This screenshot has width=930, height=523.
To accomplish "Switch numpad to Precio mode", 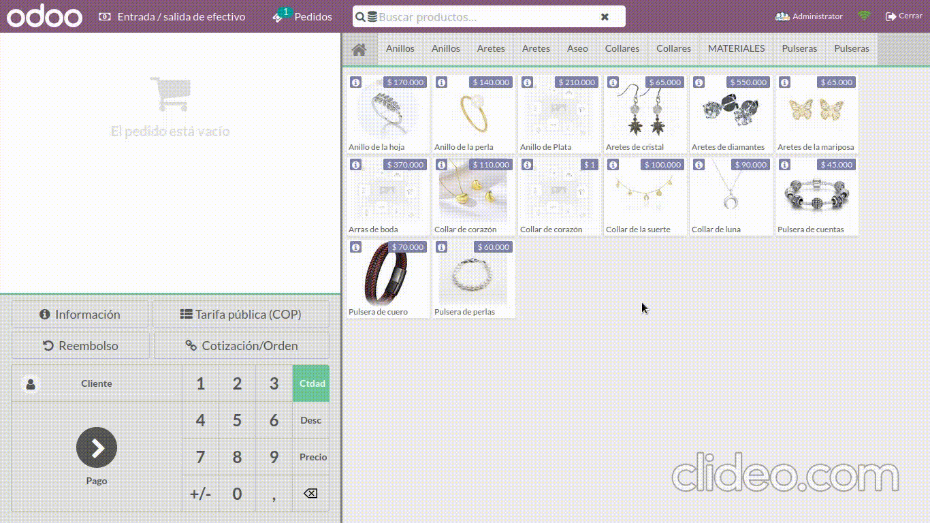I will click(312, 457).
